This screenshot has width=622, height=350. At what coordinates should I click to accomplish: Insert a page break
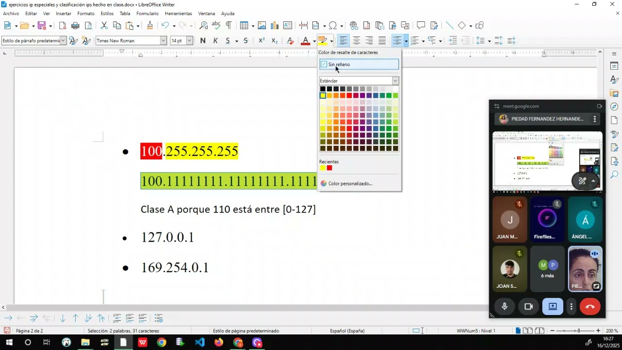coord(304,26)
